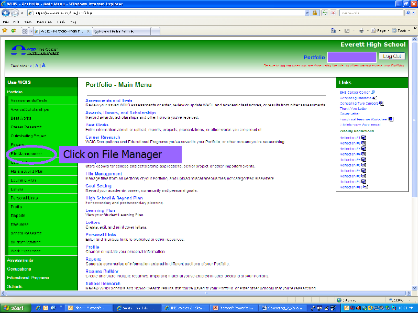Click the purple Portfolio name field
Screen dimensions: 419x314
click(351, 57)
